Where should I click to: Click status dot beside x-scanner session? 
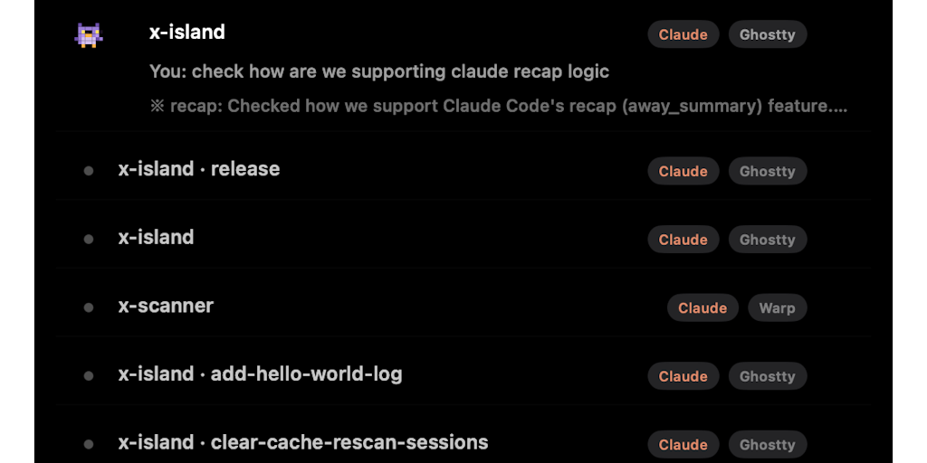89,307
